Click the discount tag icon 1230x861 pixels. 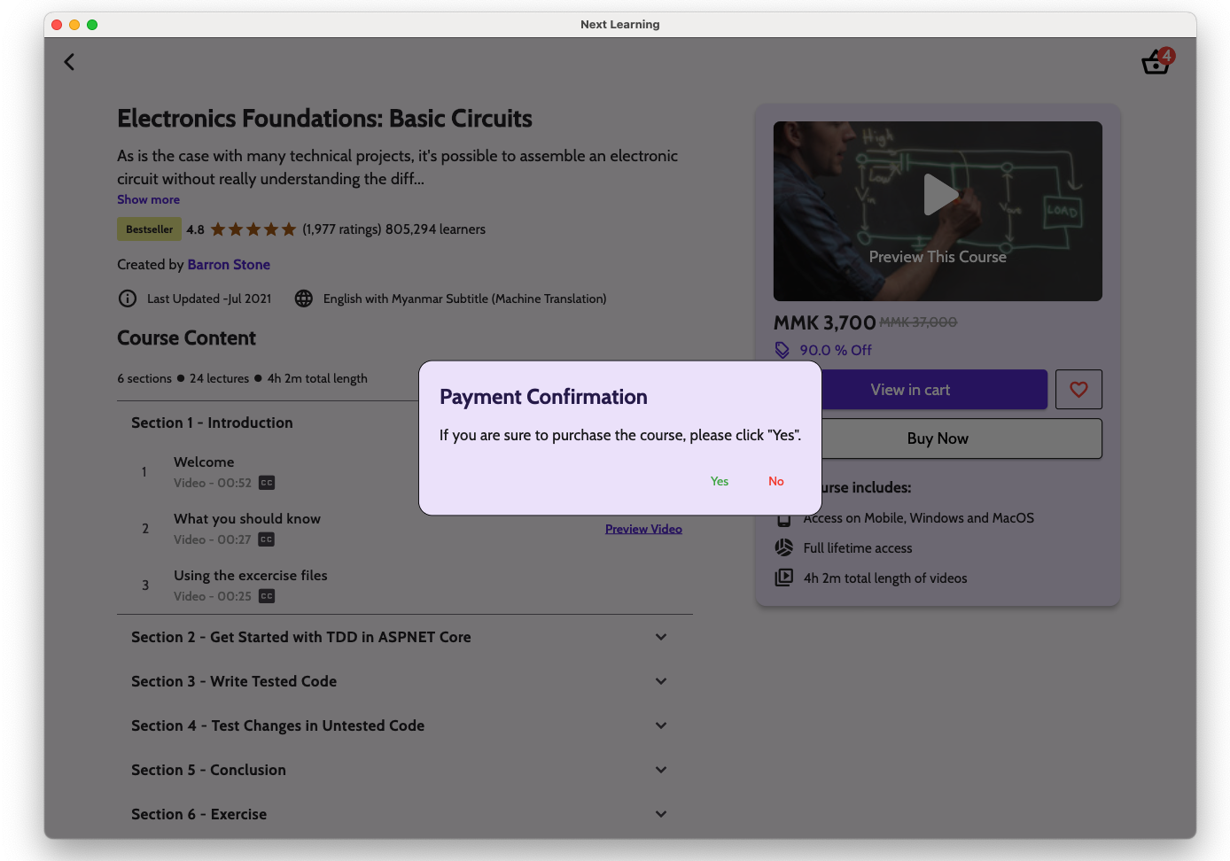pos(782,350)
